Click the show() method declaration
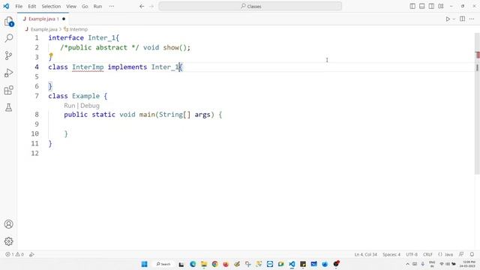 coord(176,47)
